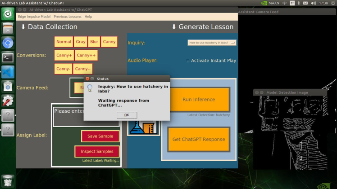Viewport: 337px width, 189px height.
Task: Click the Conversions label
Action: tap(32, 55)
